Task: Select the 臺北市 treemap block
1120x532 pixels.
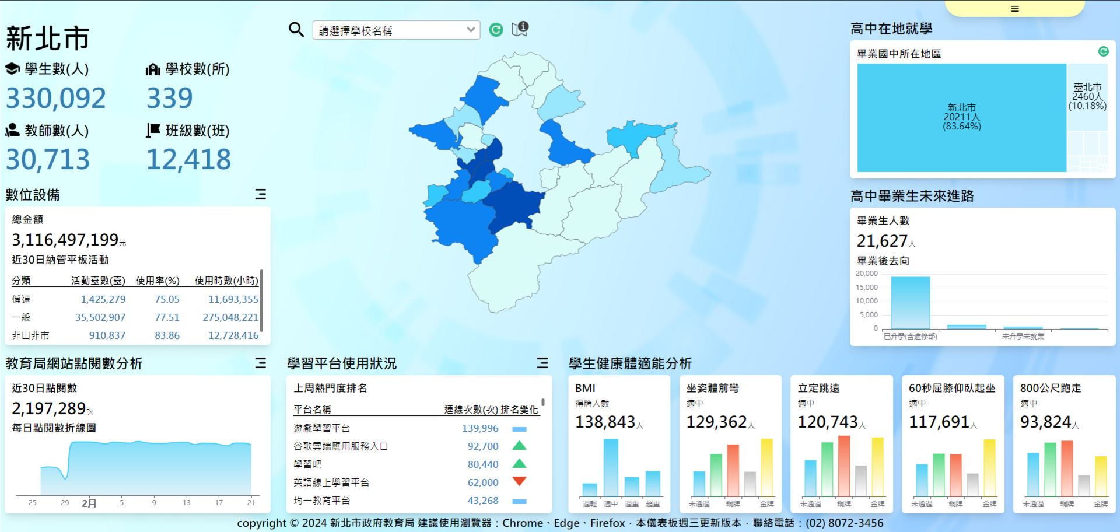Action: (x=1087, y=96)
